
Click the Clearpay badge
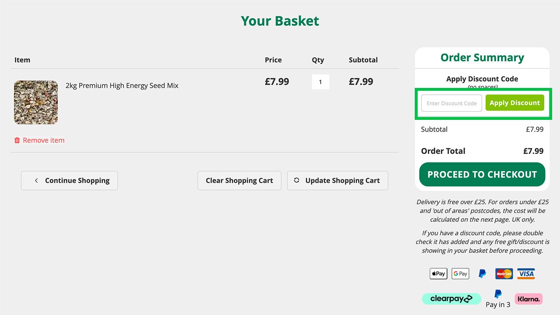451,299
